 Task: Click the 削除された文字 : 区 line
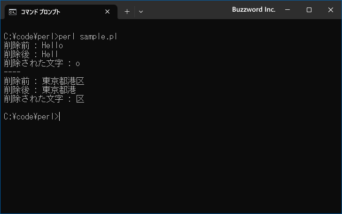click(x=44, y=99)
